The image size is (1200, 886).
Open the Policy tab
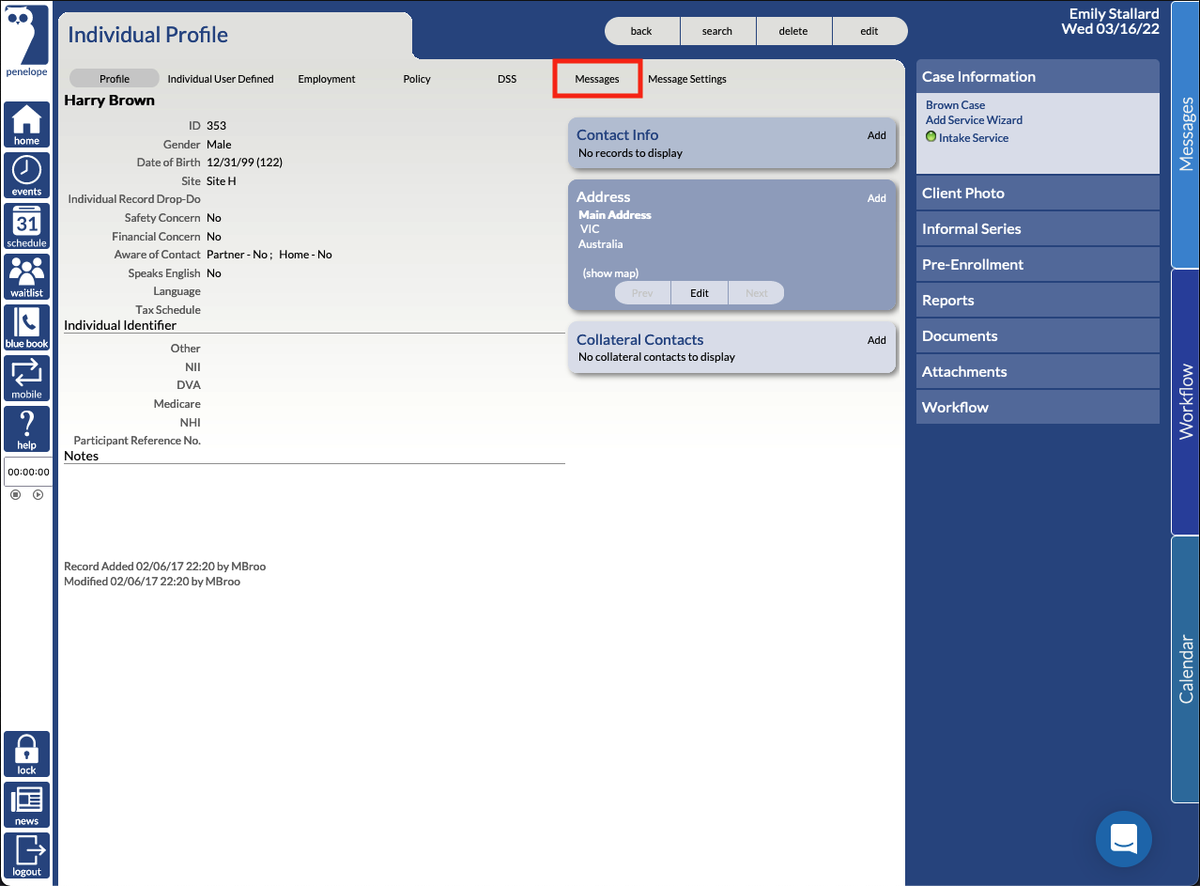(417, 79)
